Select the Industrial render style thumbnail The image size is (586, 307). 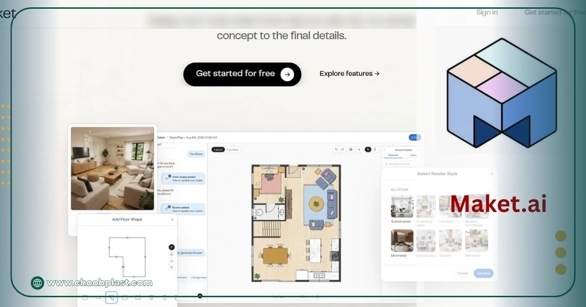tap(450, 207)
